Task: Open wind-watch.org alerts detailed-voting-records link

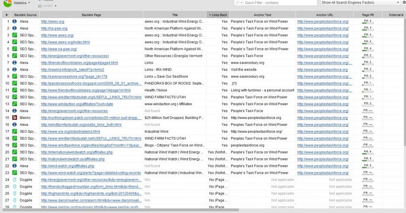Action: tap(91, 173)
